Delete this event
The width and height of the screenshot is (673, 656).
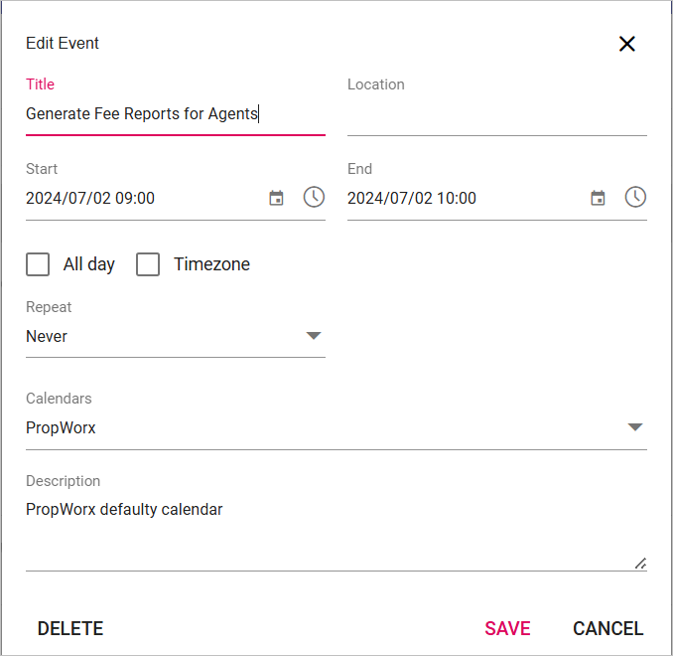[70, 628]
